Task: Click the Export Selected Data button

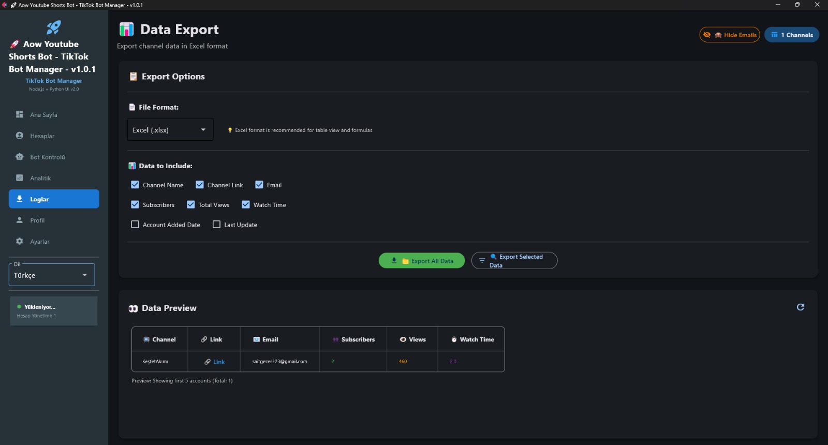Action: pyautogui.click(x=514, y=261)
